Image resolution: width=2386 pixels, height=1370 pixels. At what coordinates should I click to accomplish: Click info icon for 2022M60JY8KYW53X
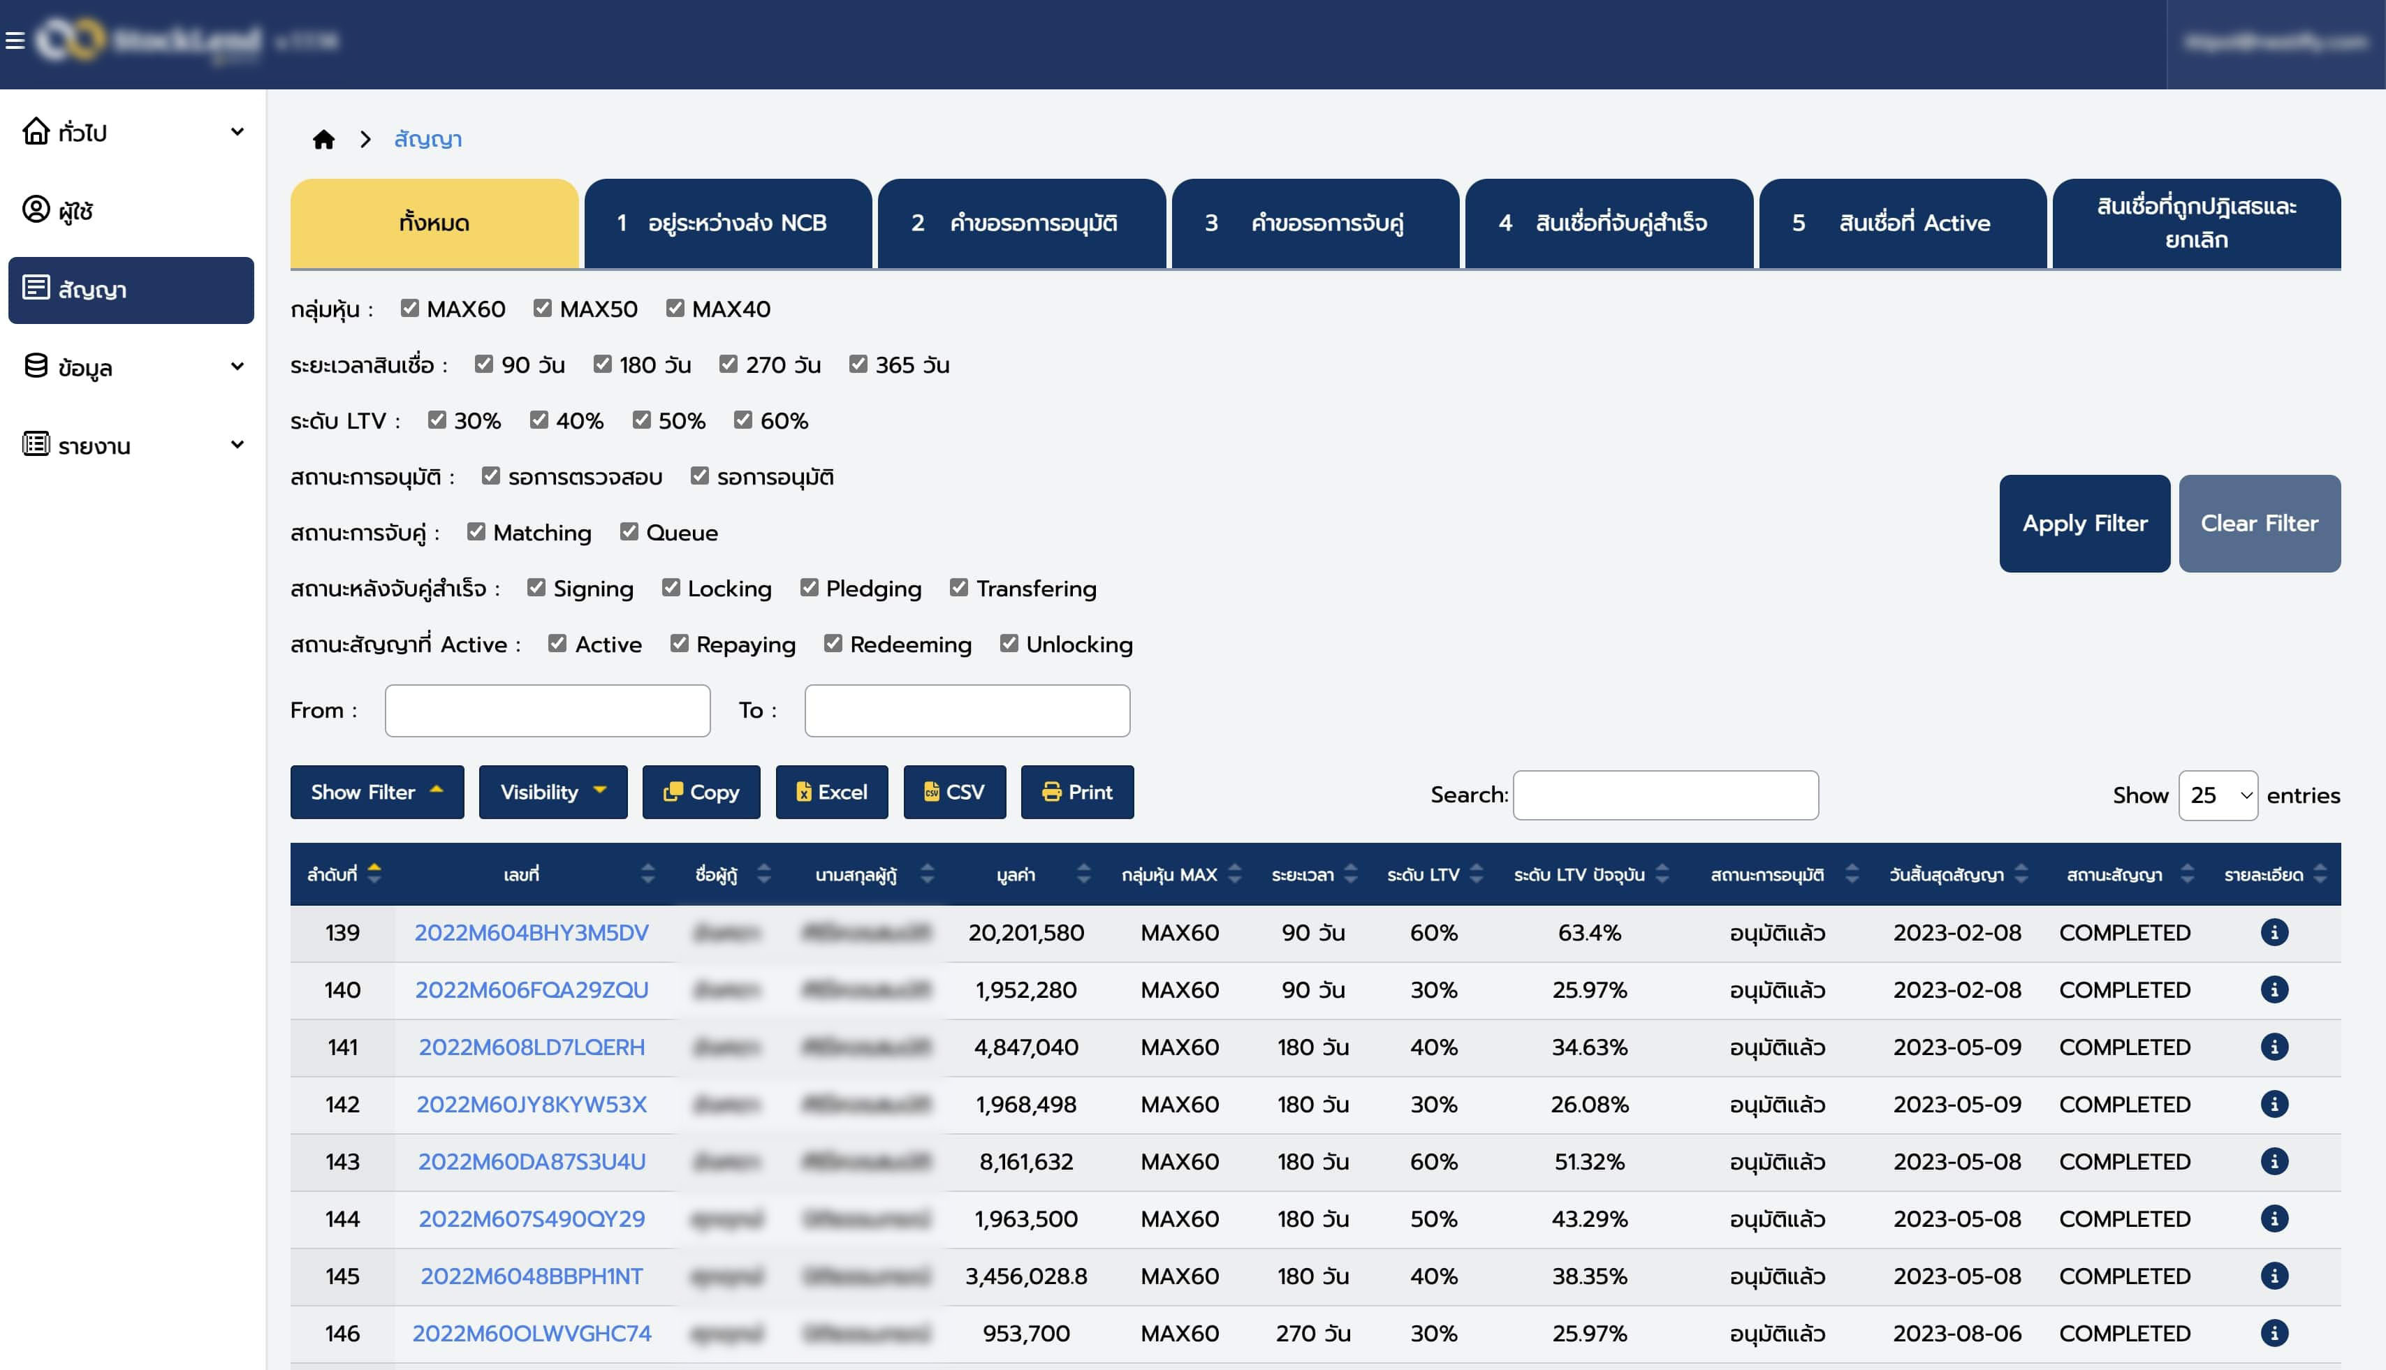click(x=2274, y=1105)
